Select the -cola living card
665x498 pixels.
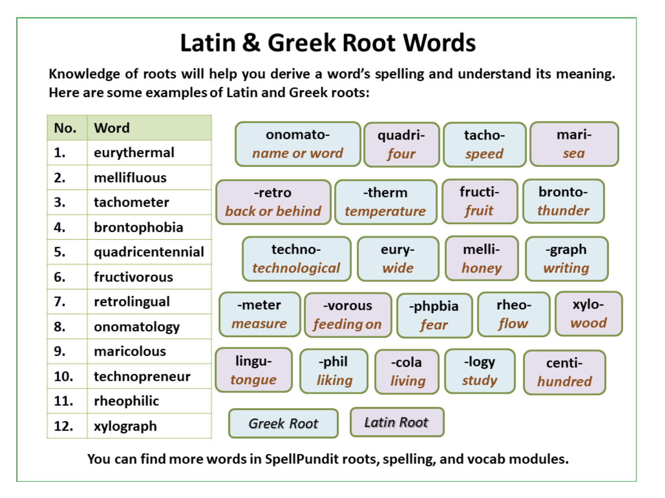(407, 371)
